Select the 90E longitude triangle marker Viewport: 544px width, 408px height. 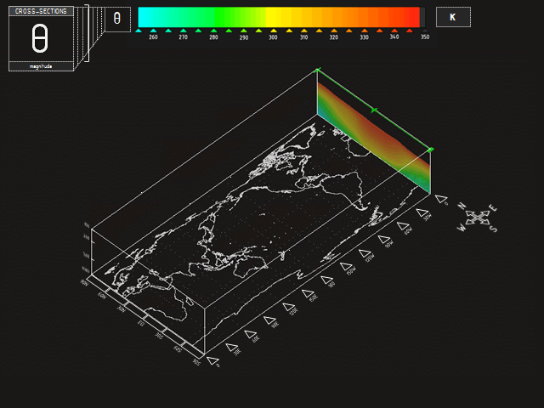click(269, 320)
